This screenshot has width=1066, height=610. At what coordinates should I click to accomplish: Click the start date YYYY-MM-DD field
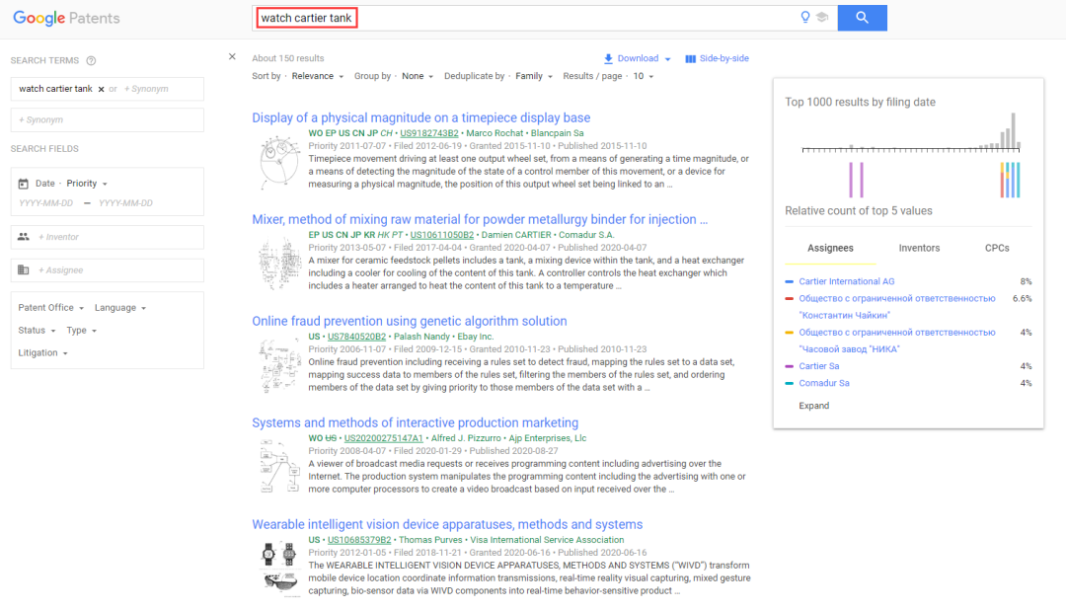click(x=46, y=203)
